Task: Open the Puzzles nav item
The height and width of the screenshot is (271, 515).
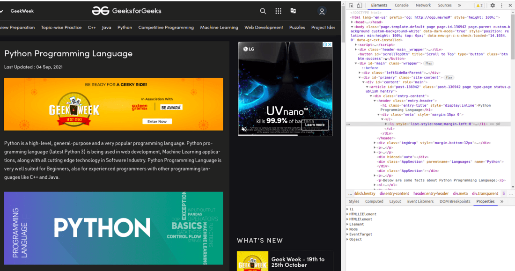Action: (x=297, y=27)
